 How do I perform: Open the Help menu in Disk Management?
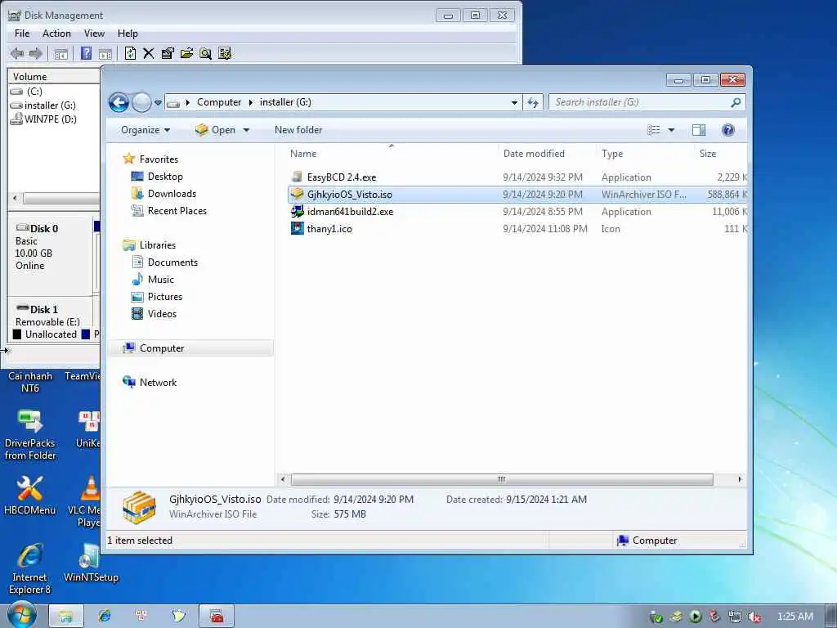pos(128,34)
